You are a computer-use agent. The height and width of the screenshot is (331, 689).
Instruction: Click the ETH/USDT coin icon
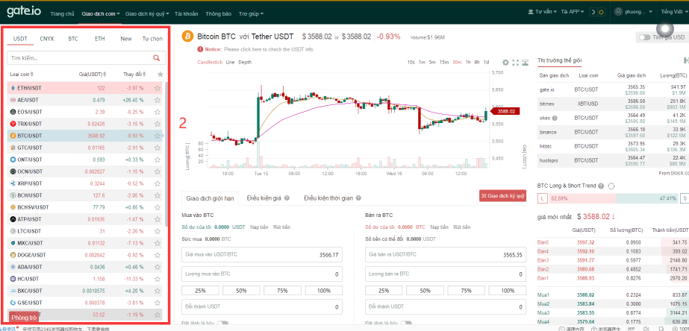(x=13, y=88)
